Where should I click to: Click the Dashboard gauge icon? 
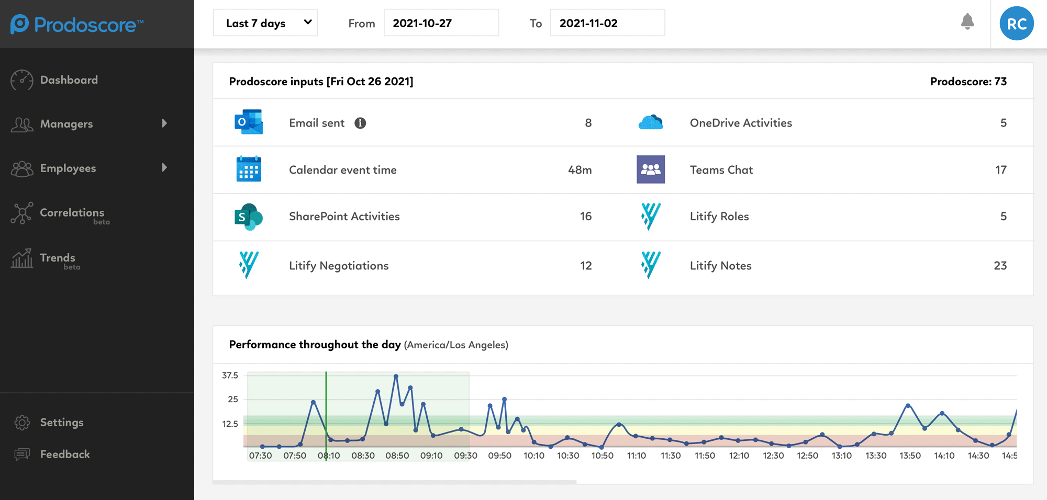pos(21,80)
